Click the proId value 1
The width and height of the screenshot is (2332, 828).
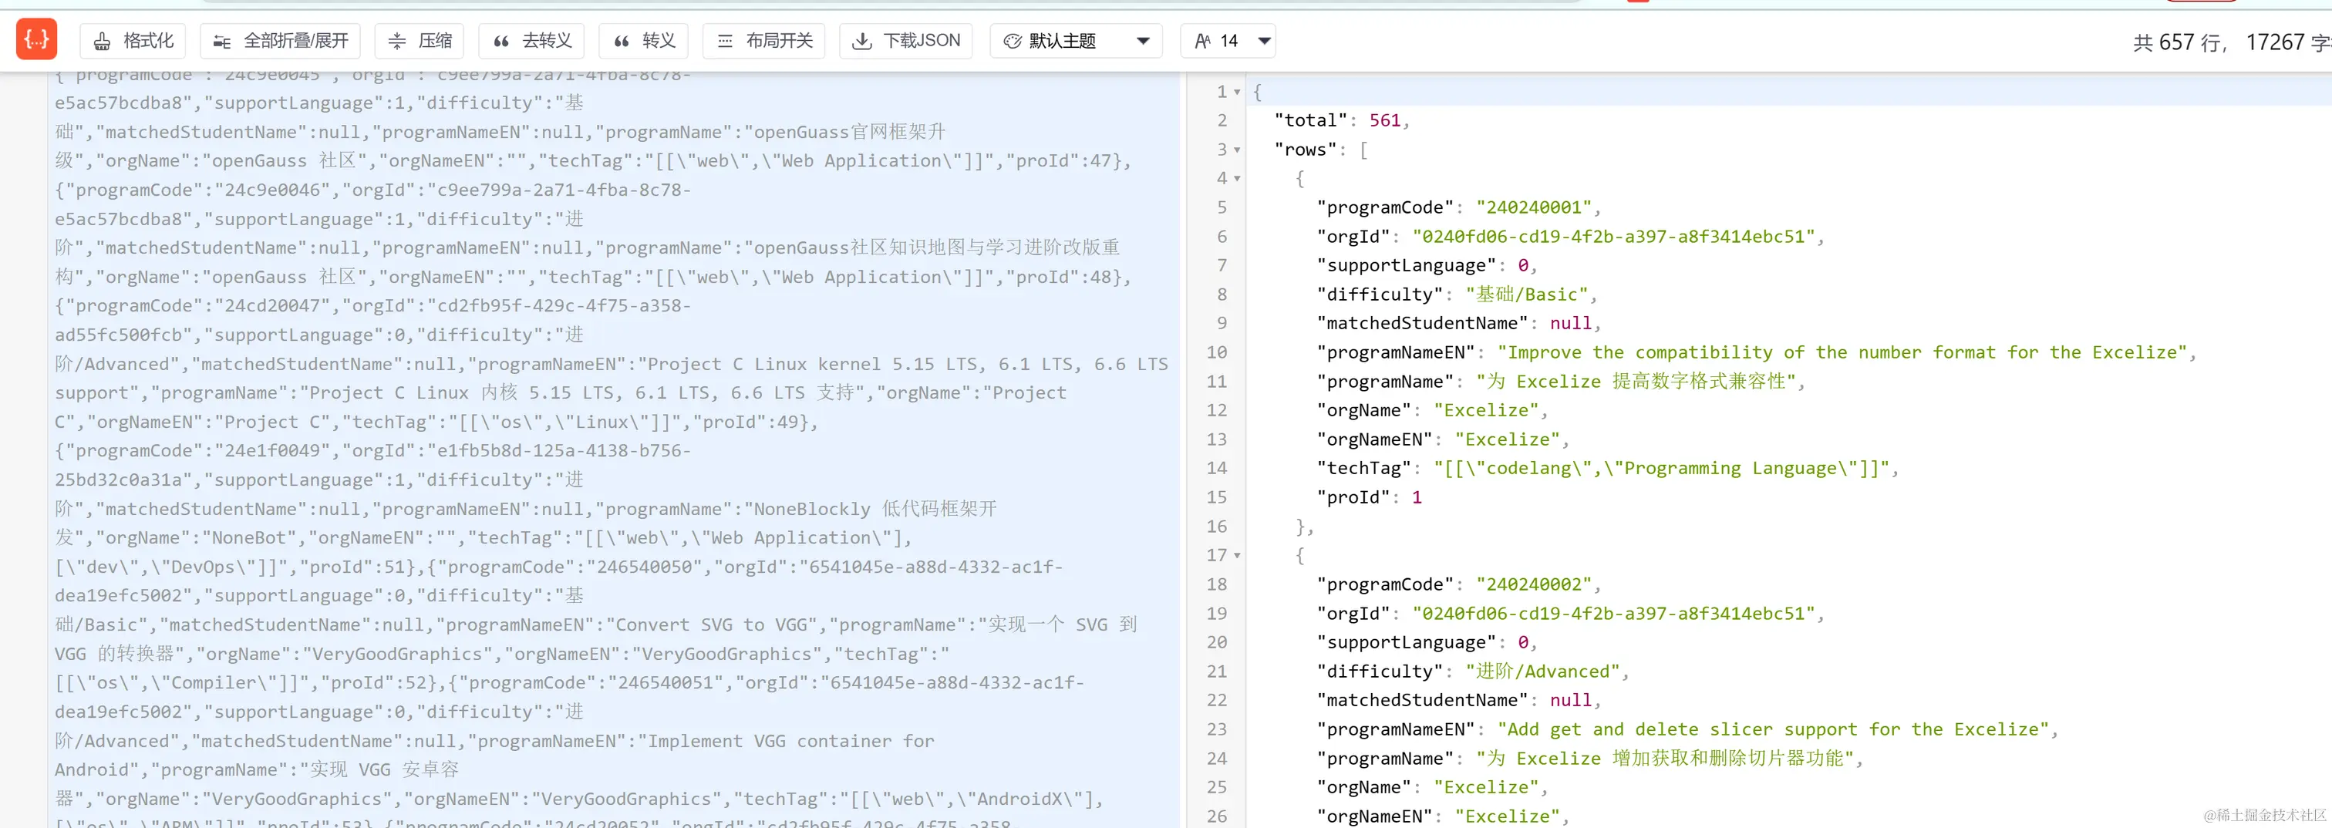tap(1417, 496)
